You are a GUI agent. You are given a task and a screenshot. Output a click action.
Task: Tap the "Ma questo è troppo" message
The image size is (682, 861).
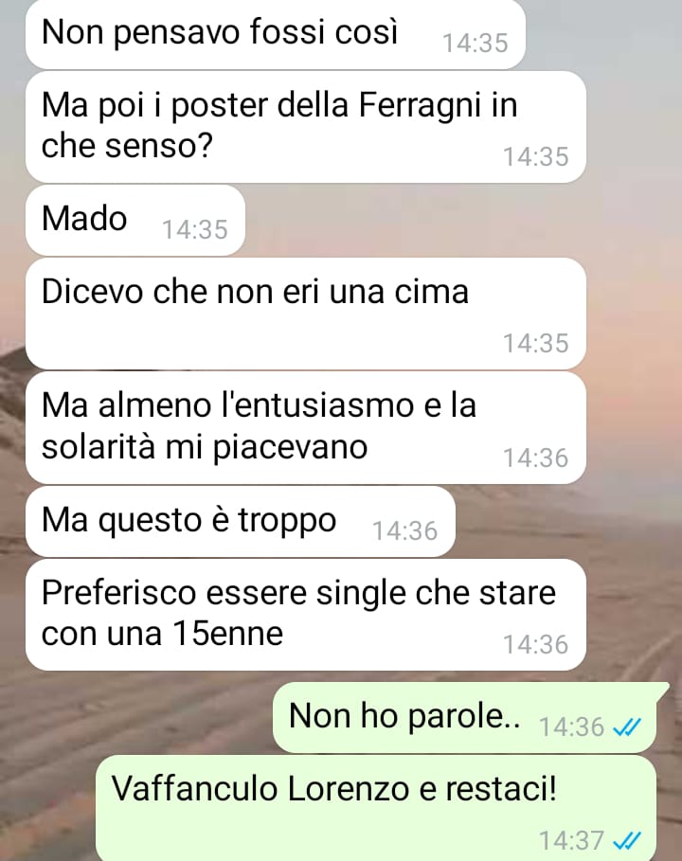point(241,521)
